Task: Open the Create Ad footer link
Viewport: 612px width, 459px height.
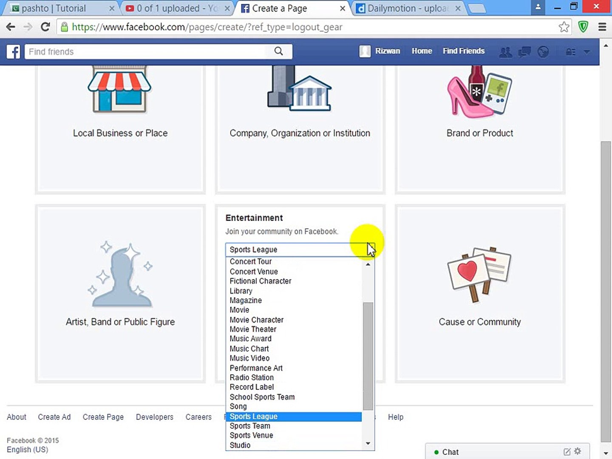Action: [x=54, y=417]
